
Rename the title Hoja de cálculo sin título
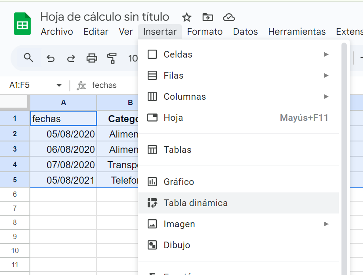pos(105,17)
